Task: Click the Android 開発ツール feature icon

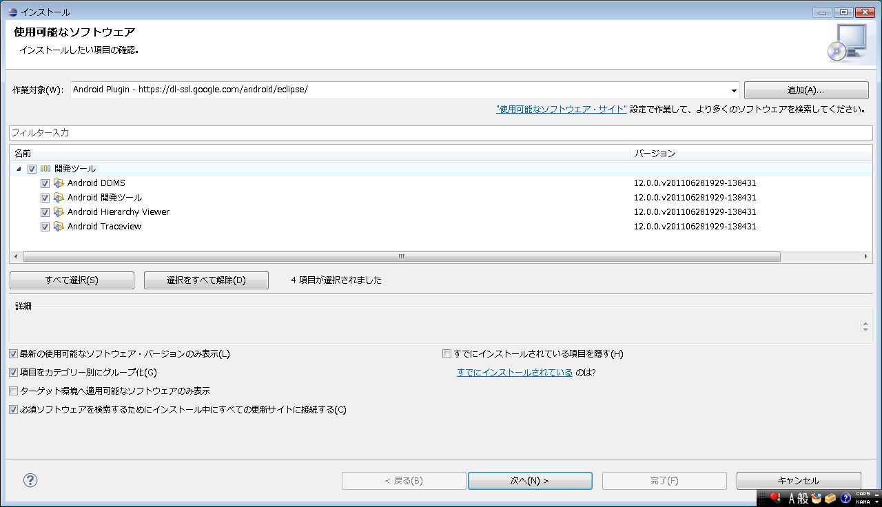Action: (x=59, y=198)
